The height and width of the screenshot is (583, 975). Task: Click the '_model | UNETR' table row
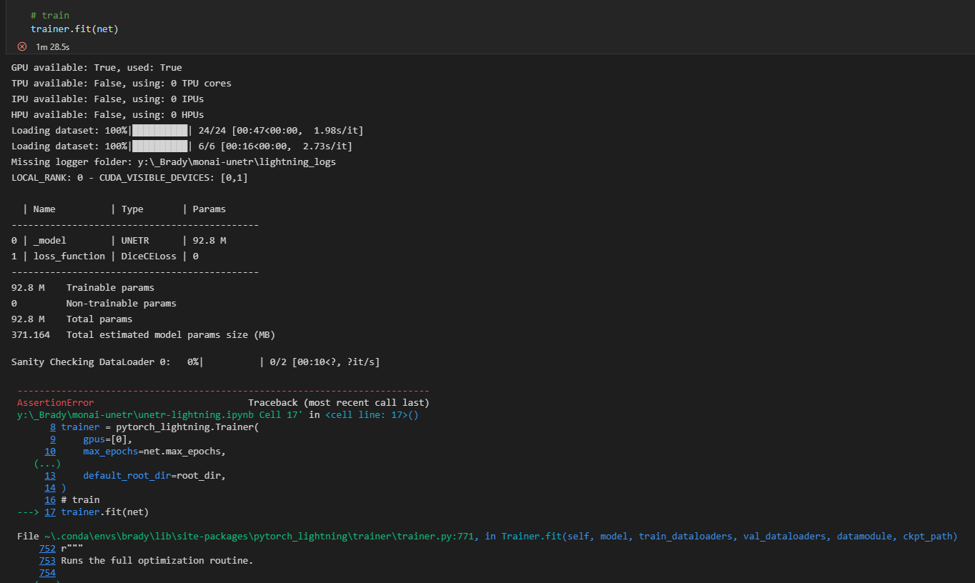(x=119, y=240)
